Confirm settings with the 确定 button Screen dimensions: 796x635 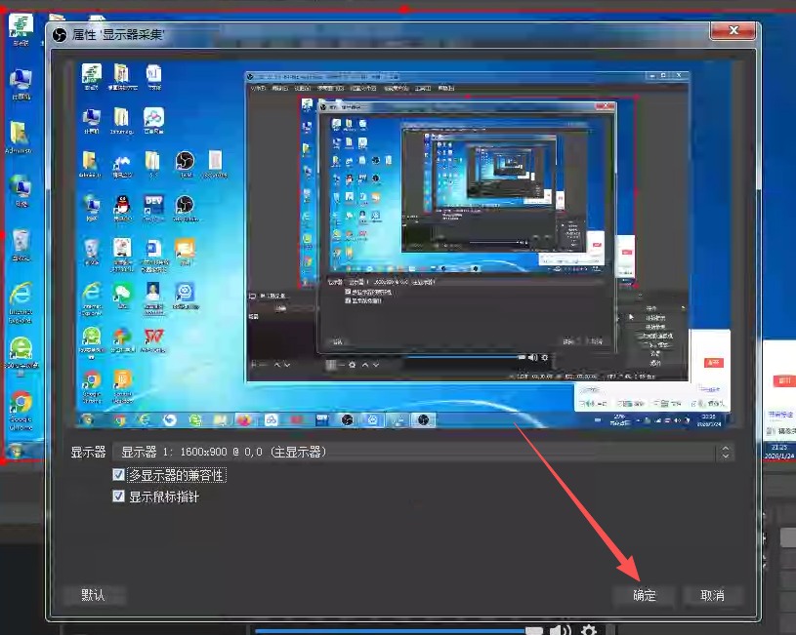tap(644, 595)
